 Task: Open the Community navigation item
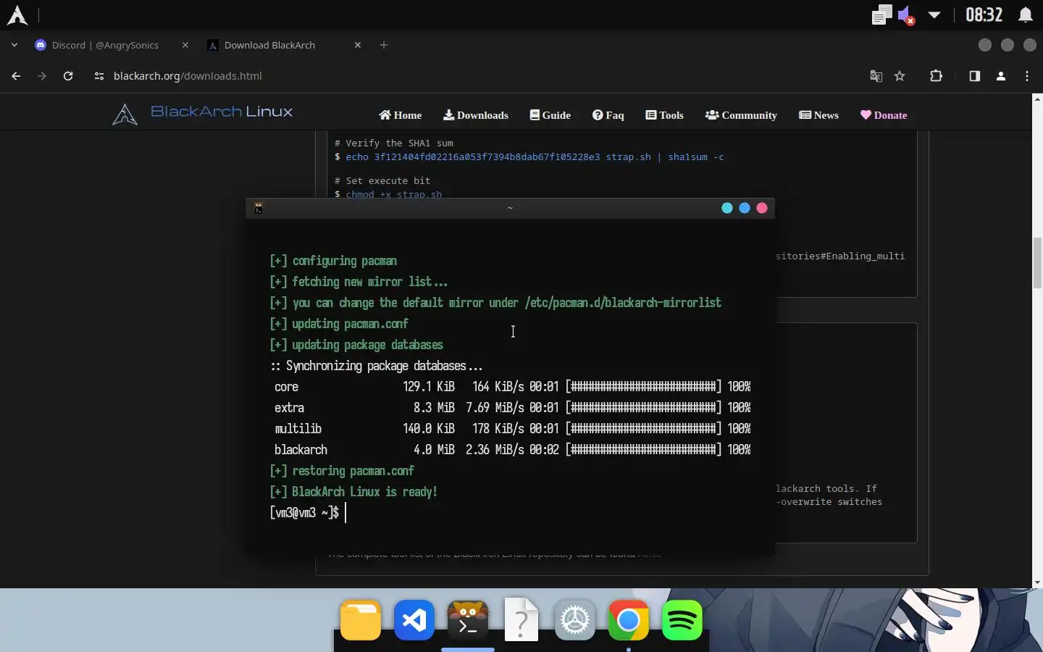tap(742, 115)
